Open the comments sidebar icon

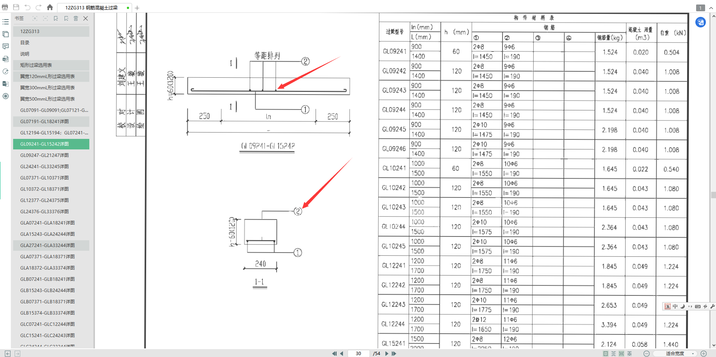5,47
